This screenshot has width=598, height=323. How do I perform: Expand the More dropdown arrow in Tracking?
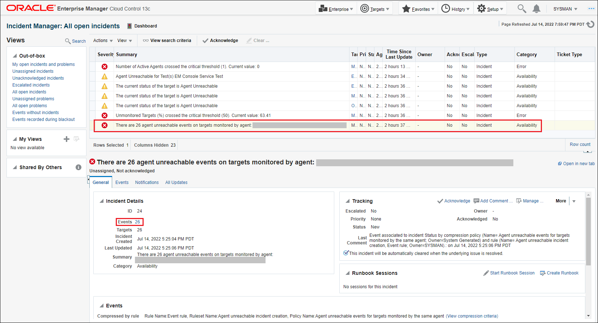[574, 201]
